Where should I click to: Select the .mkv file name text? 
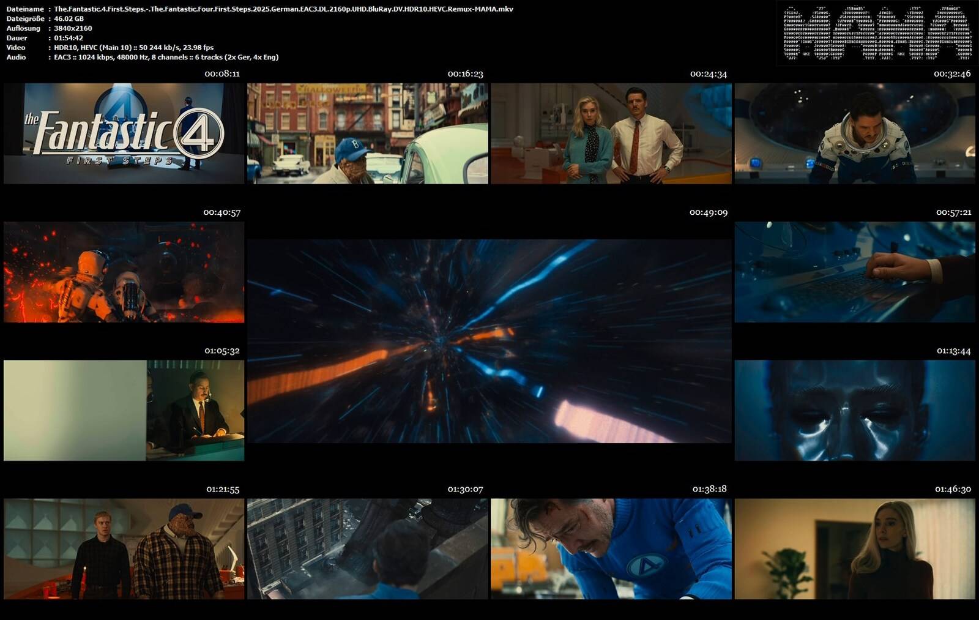coord(283,9)
